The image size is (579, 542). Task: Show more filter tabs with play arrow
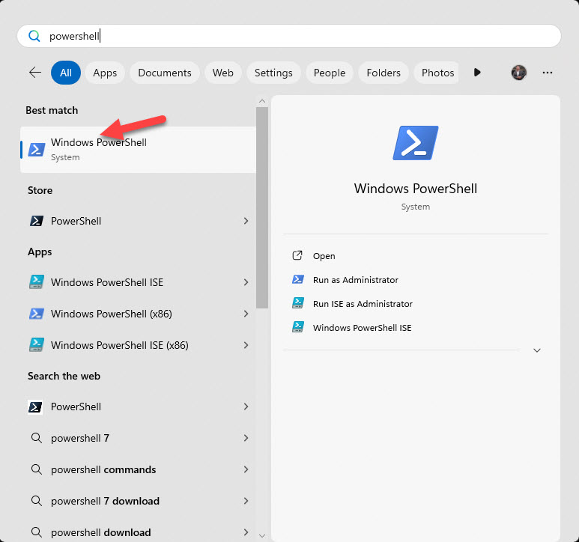click(x=477, y=73)
